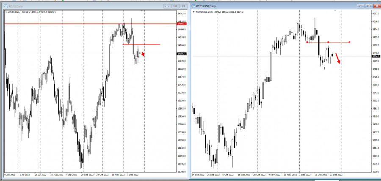Screen dimensions: 381x181
Task: Click the #DAX,Daily window title bar text
Action: (16, 6)
